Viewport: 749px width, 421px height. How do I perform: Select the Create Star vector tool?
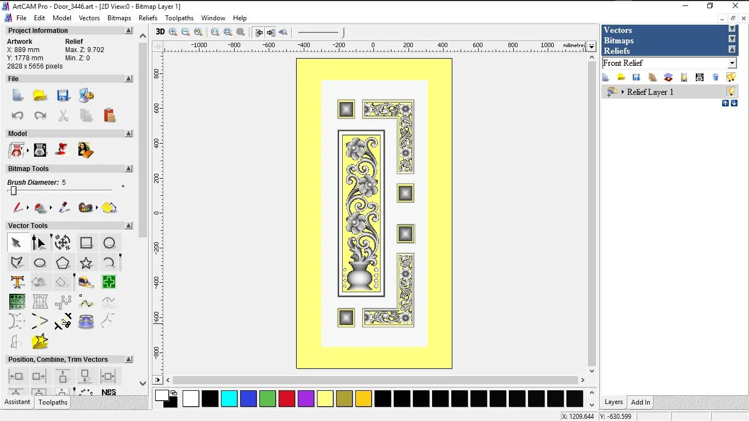[x=86, y=263]
